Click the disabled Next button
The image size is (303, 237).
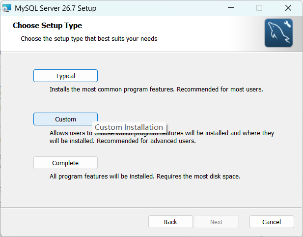216,222
